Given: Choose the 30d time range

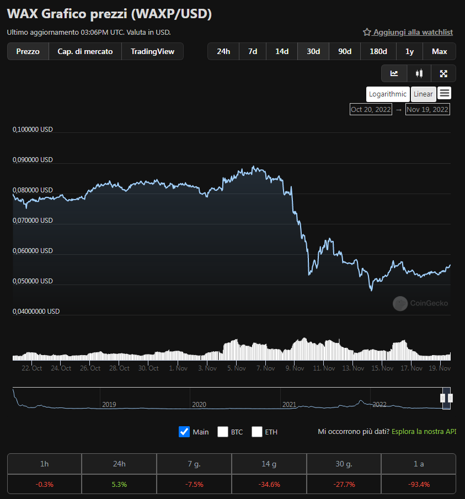Looking at the screenshot, I should [313, 51].
